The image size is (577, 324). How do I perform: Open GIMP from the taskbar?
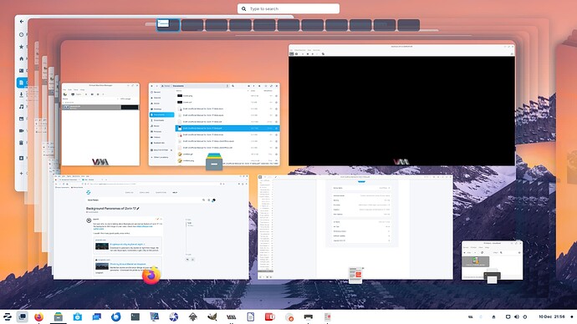(x=212, y=316)
